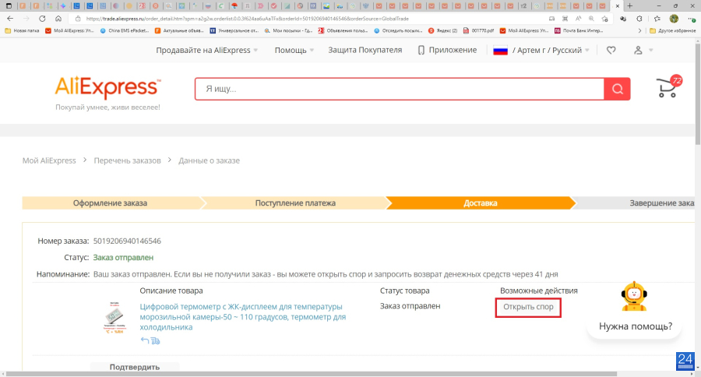
Task: Reload the page with refresh icon
Action: (42, 19)
